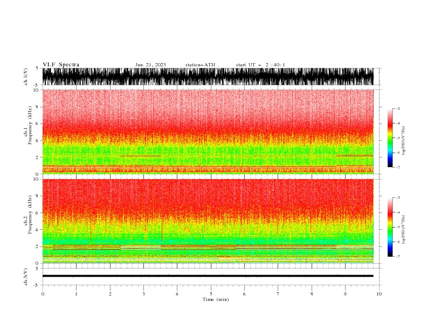Click the 'station=ATH' label
This screenshot has height=330, width=427.
[200, 65]
